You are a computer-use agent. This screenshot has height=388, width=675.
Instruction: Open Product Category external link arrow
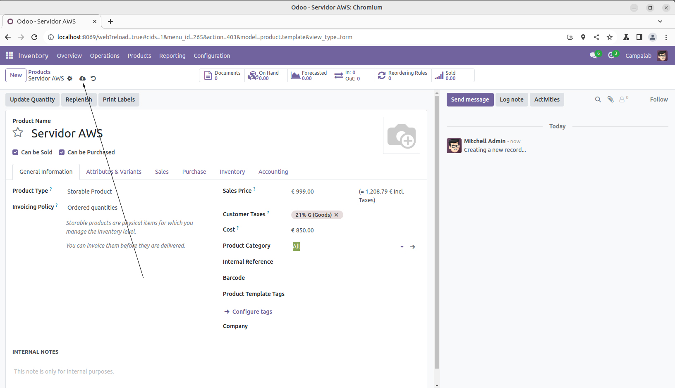412,247
